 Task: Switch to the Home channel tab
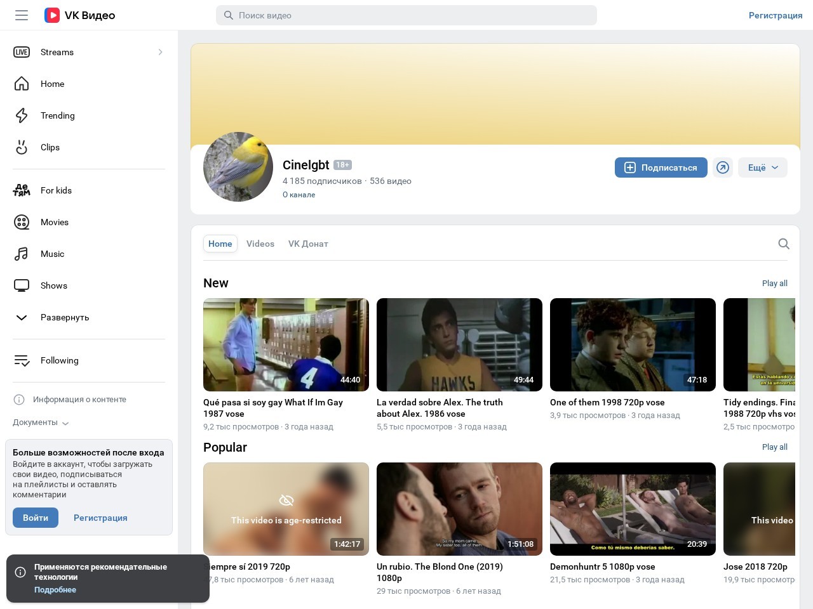220,244
